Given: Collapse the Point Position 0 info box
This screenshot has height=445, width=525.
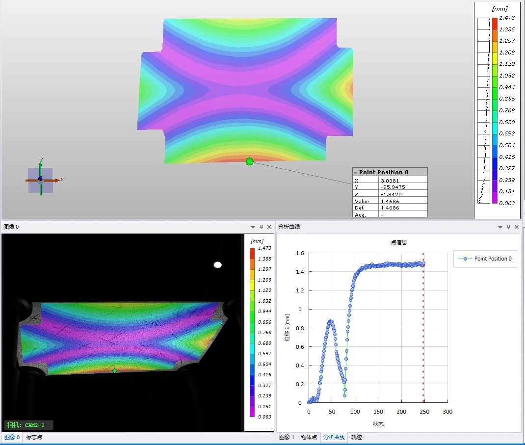Looking at the screenshot, I should (x=356, y=172).
